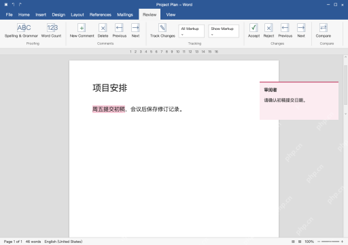Screen dimensions: 348x245
Task: Go to Previous comment in Comments group
Action: coord(120,31)
